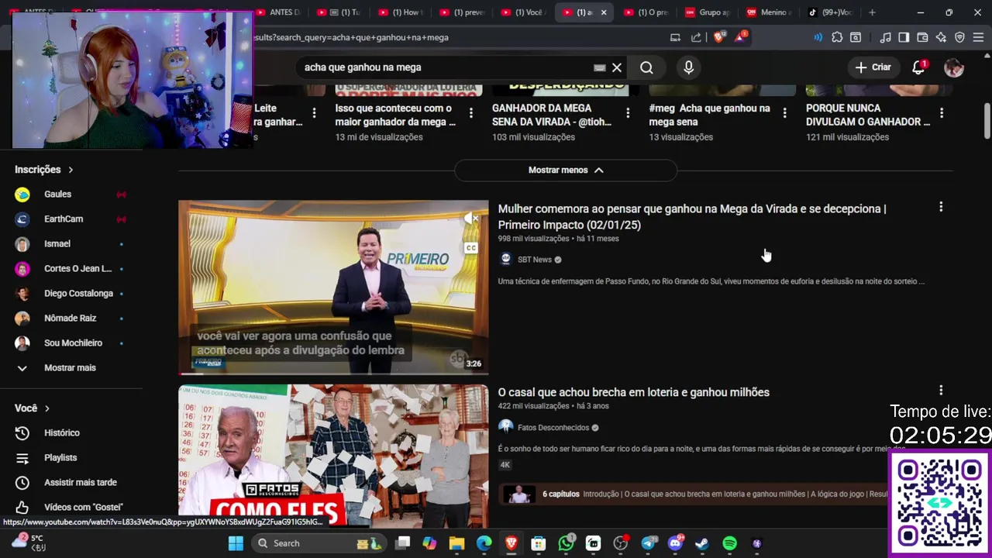The image size is (992, 558).
Task: Open Steam from the taskbar
Action: coord(702,543)
